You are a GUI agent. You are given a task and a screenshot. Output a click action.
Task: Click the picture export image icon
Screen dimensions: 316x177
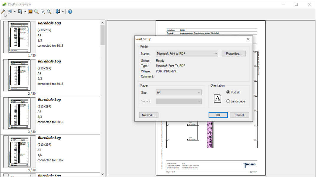tap(30, 12)
